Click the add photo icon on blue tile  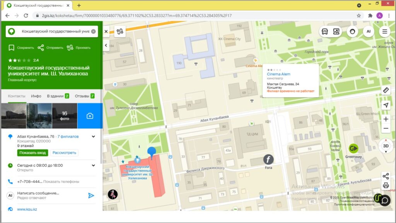point(90,116)
